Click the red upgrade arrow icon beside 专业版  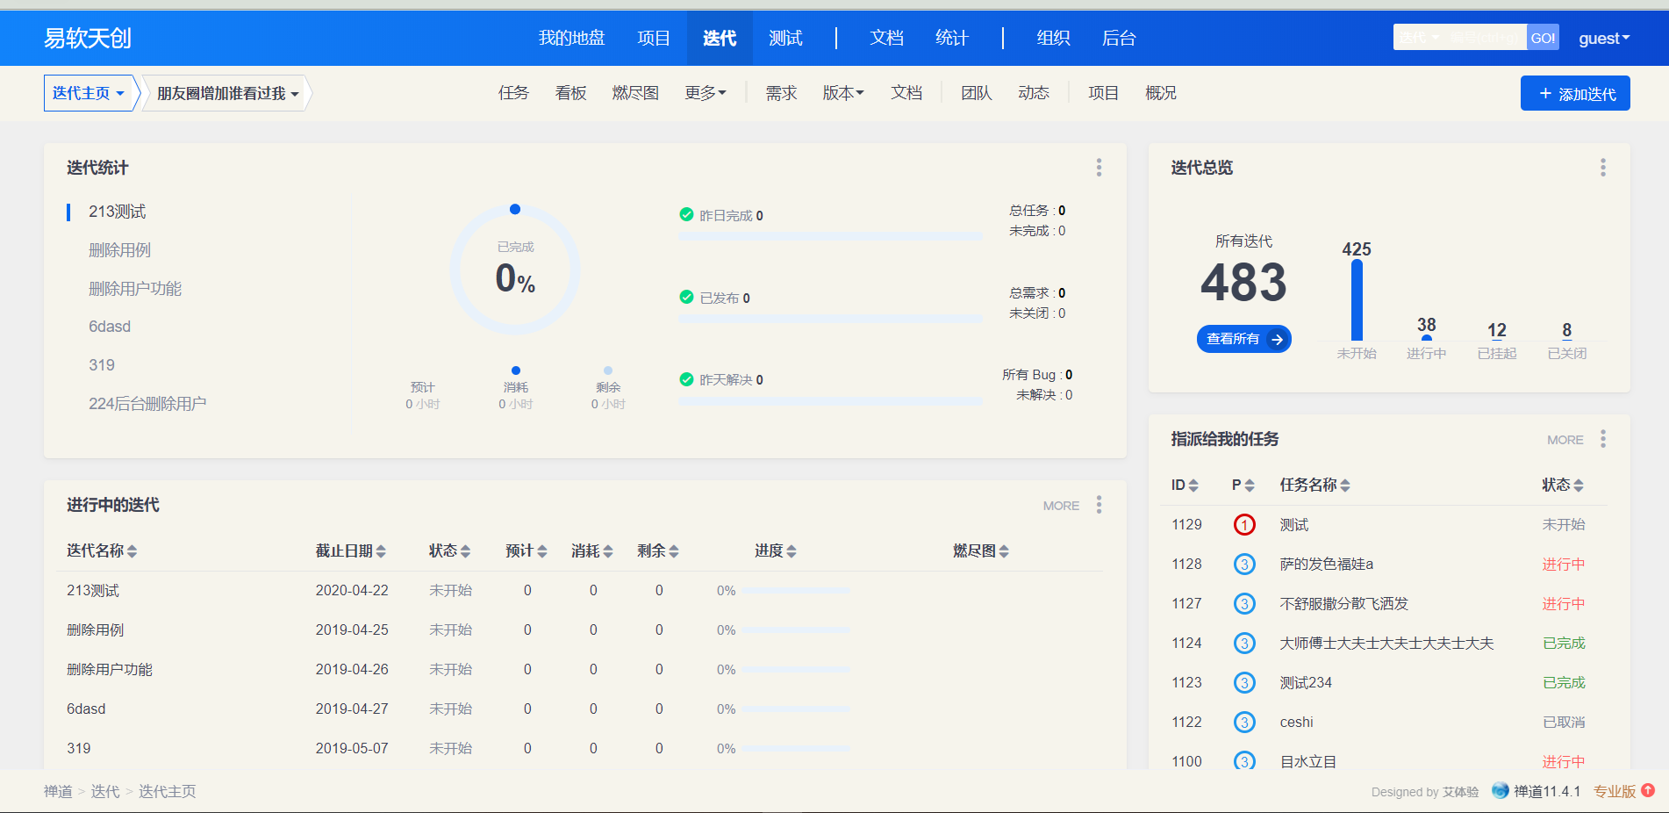1648,790
